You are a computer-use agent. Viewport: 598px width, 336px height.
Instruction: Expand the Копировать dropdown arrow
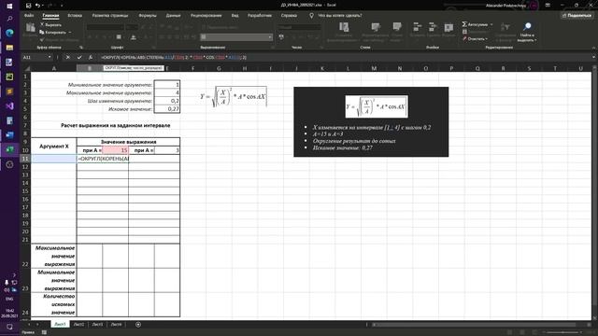tap(69, 33)
